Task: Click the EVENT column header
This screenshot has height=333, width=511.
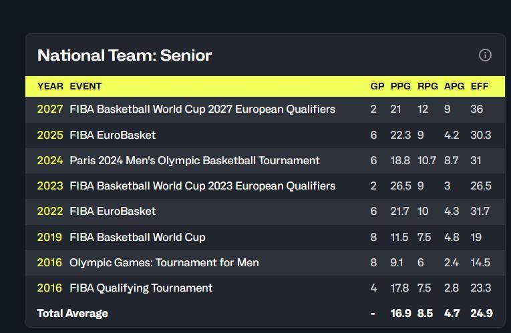Action: tap(86, 86)
